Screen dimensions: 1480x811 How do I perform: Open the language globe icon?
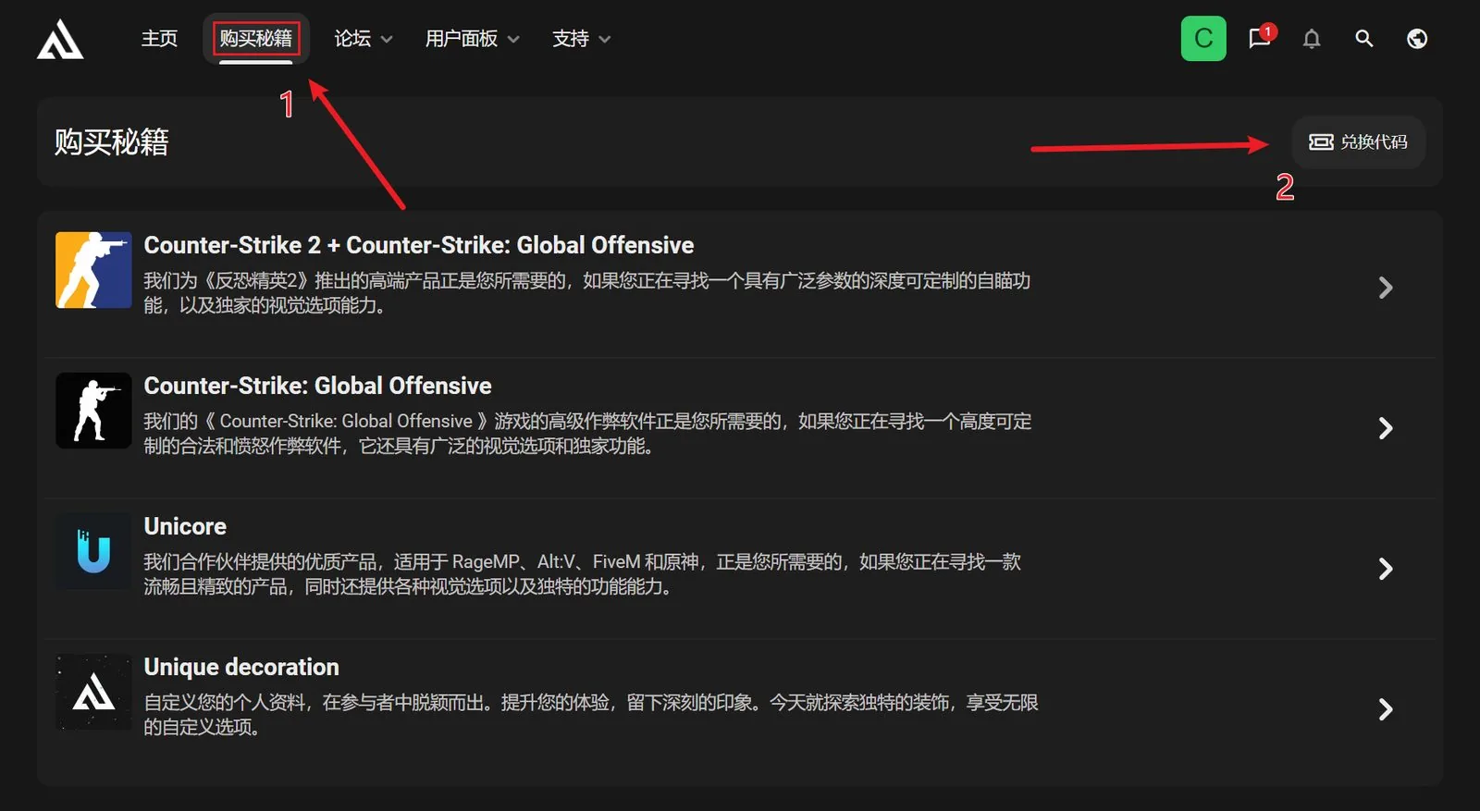1416,39
